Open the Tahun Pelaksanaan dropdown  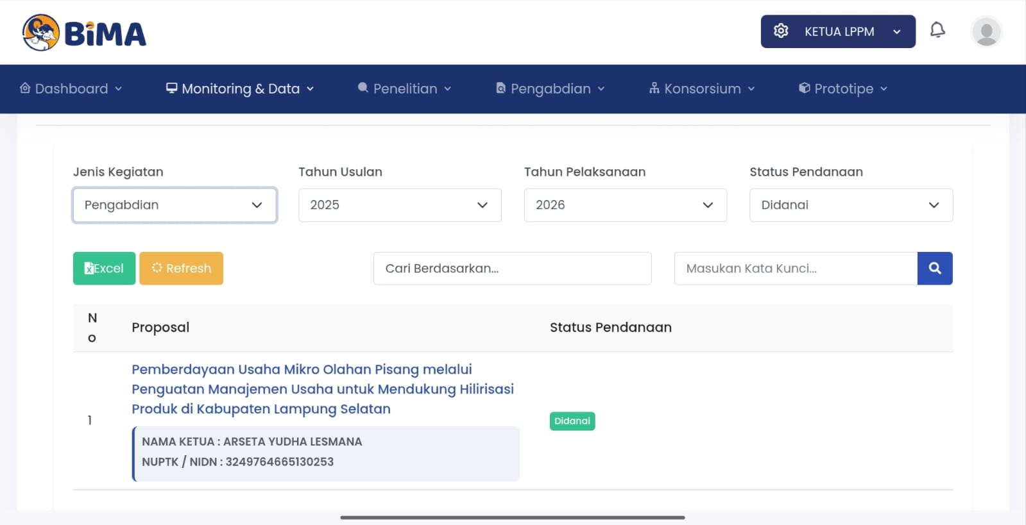point(625,205)
